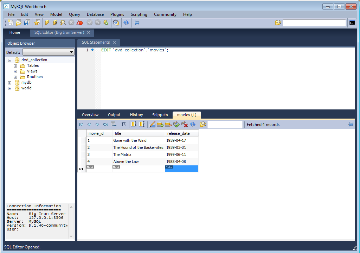Save the SQL script with the floppy disk icon

coord(26,23)
